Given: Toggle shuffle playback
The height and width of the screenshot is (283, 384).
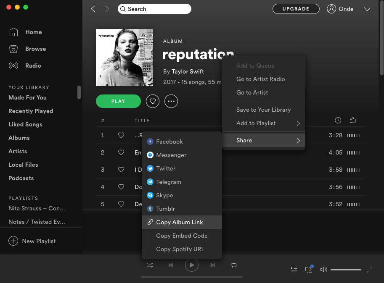Looking at the screenshot, I should coord(150,265).
